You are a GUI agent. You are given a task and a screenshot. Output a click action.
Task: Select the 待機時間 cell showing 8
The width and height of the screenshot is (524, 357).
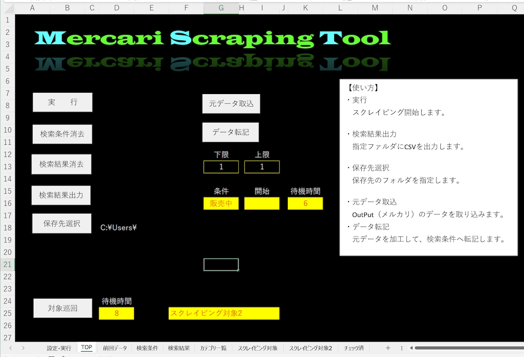pos(116,313)
